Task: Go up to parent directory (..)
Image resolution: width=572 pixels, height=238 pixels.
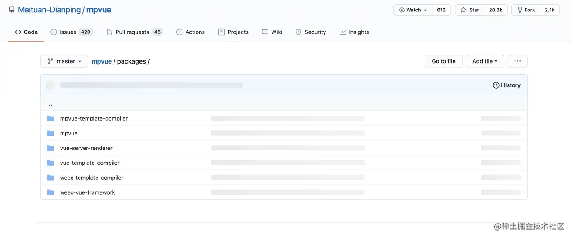Action: [50, 104]
